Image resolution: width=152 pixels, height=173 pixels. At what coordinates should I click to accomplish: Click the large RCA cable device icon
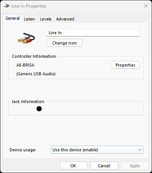click(26, 38)
